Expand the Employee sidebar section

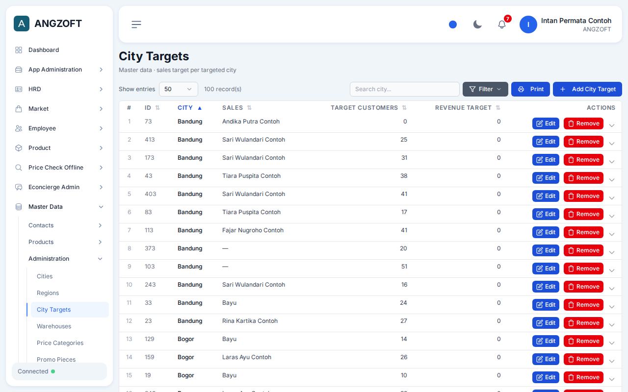(x=59, y=128)
